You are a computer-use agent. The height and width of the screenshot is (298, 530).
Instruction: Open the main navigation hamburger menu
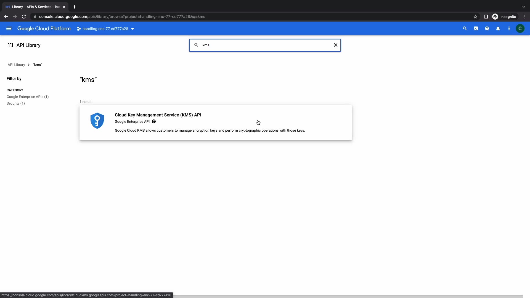click(x=9, y=29)
